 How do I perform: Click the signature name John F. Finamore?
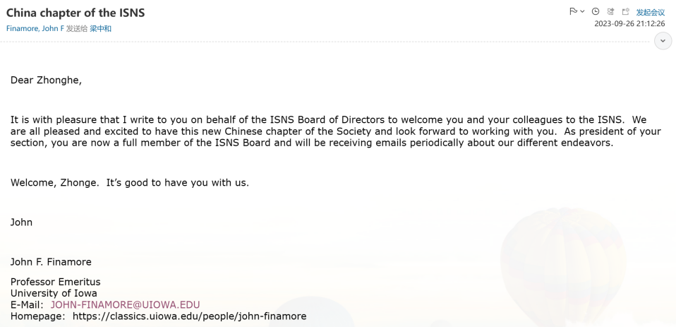pyautogui.click(x=51, y=263)
